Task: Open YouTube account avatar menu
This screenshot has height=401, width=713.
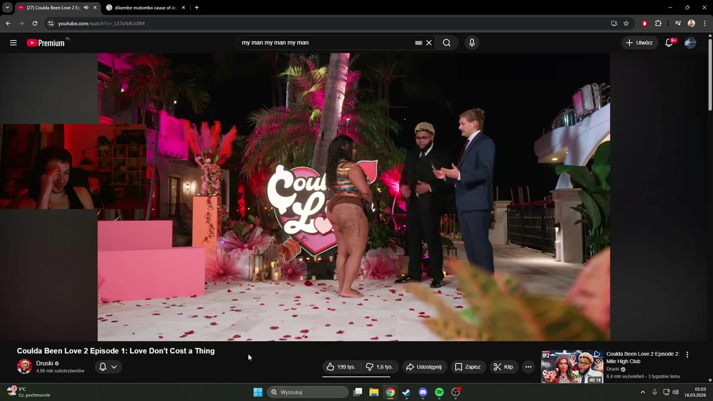Action: (690, 43)
